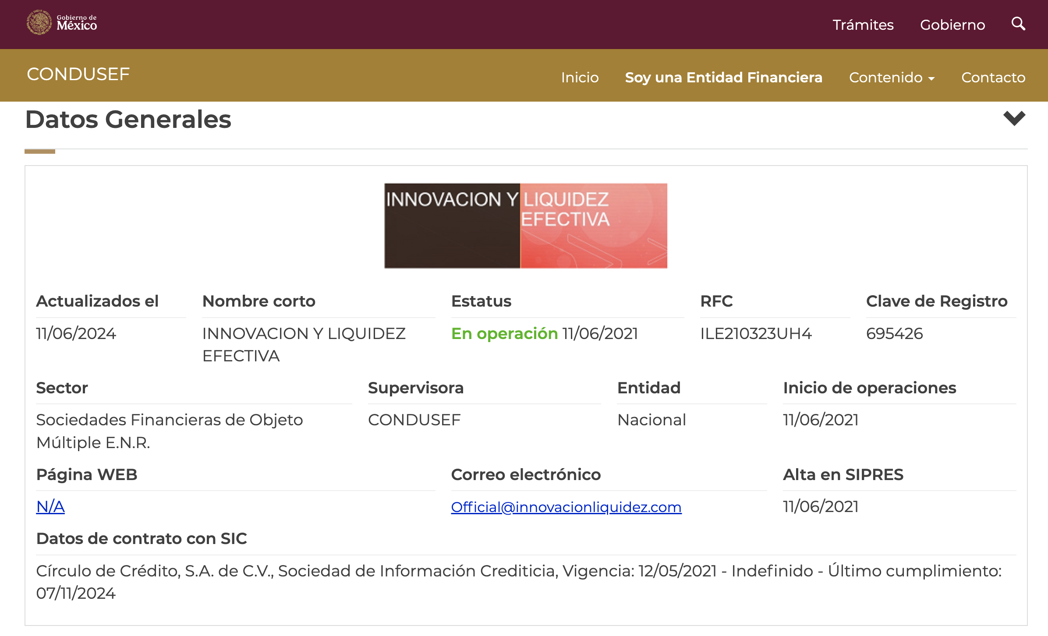Select Soy una Entidad Financiera
The height and width of the screenshot is (636, 1048).
coord(723,78)
